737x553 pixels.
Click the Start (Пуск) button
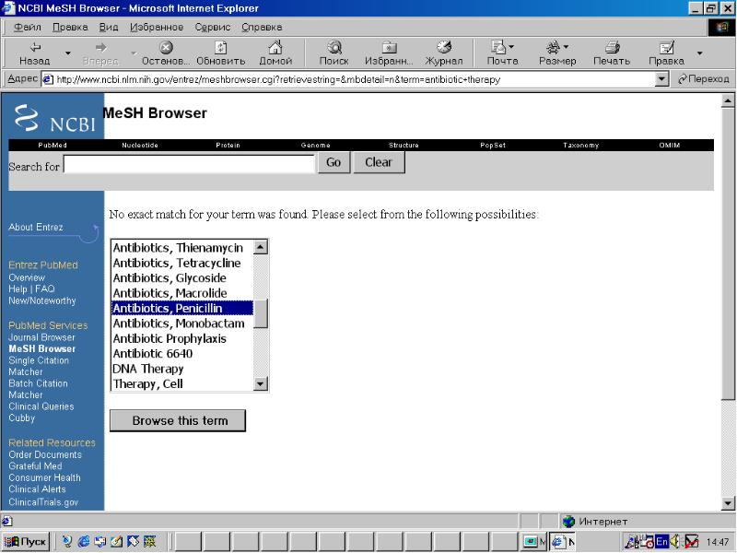[x=26, y=542]
